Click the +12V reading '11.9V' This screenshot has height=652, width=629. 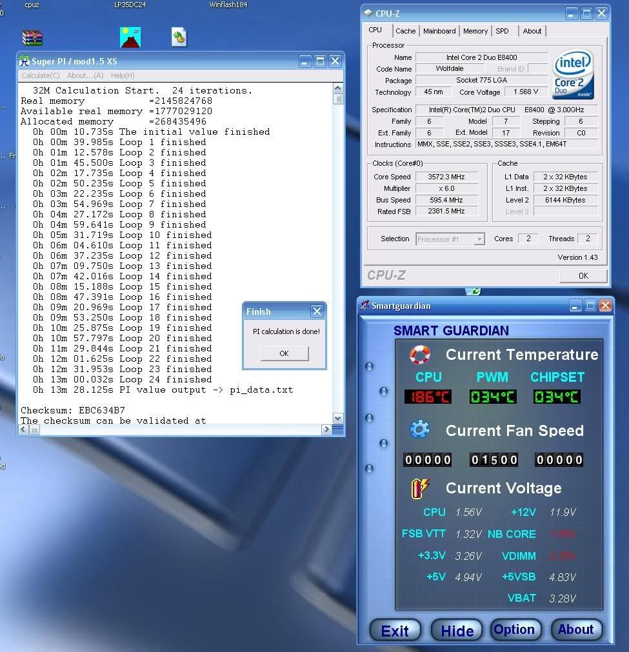click(x=563, y=512)
